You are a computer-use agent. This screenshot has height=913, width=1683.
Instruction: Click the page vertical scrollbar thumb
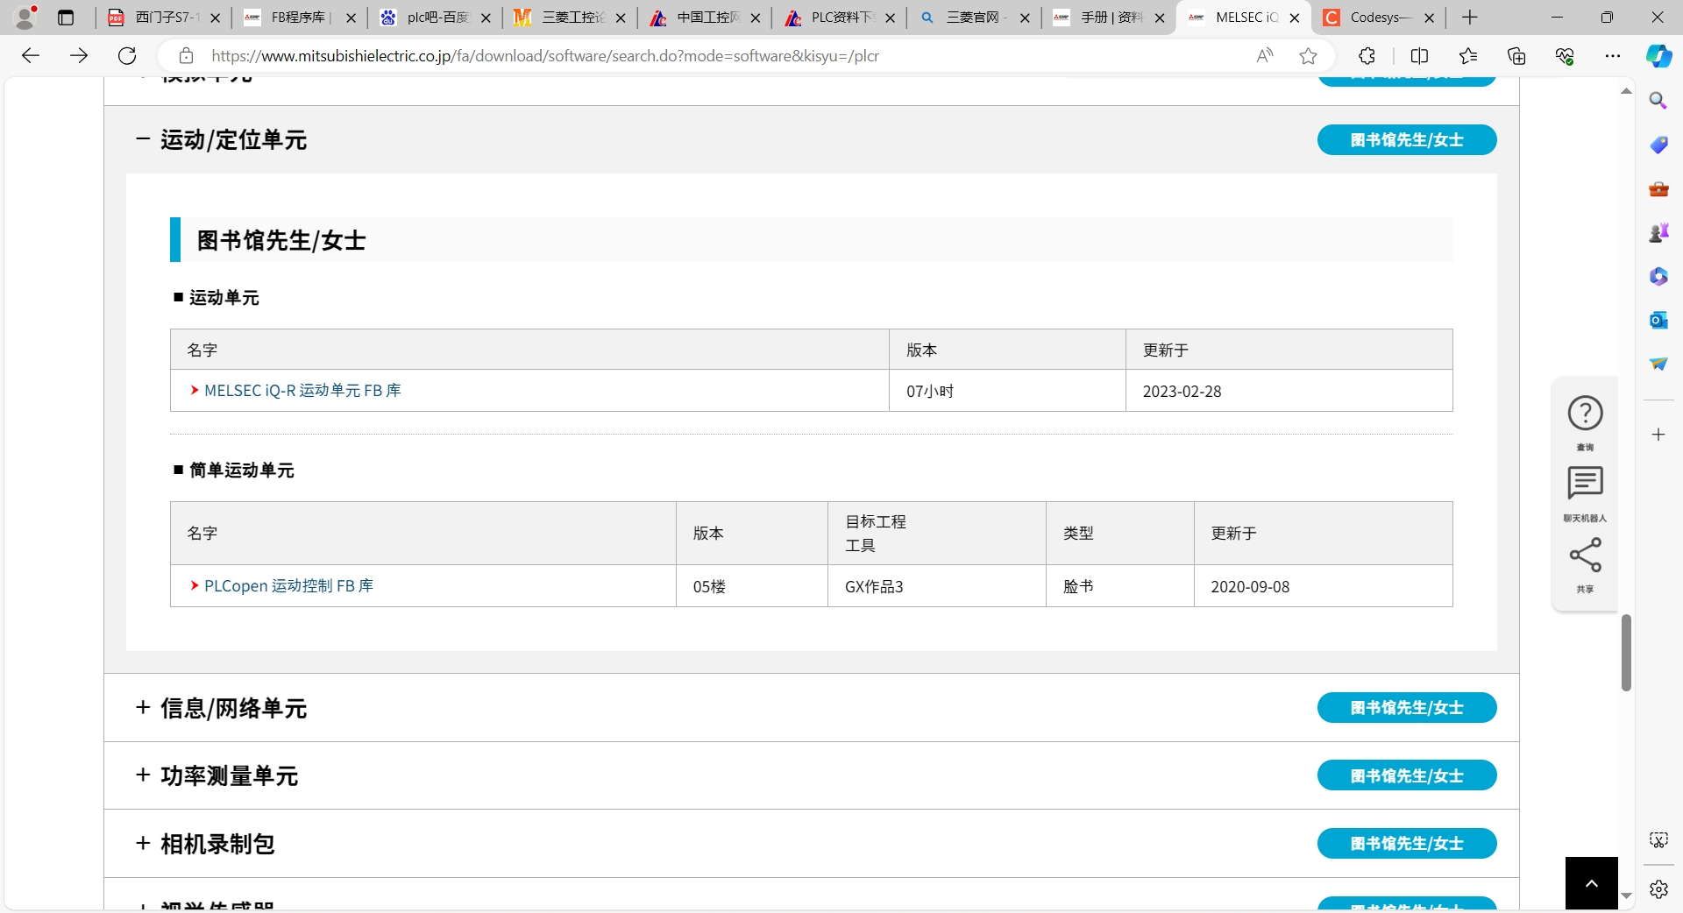[x=1626, y=653]
